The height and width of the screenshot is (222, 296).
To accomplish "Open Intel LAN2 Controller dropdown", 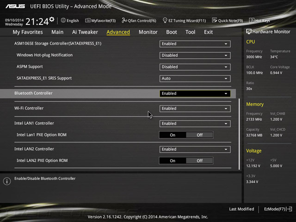I will coord(195,149).
